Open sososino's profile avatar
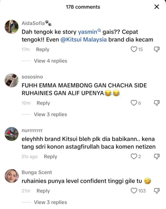Image resolution: width=166 pixels, height=209 pixels. [x=12, y=80]
